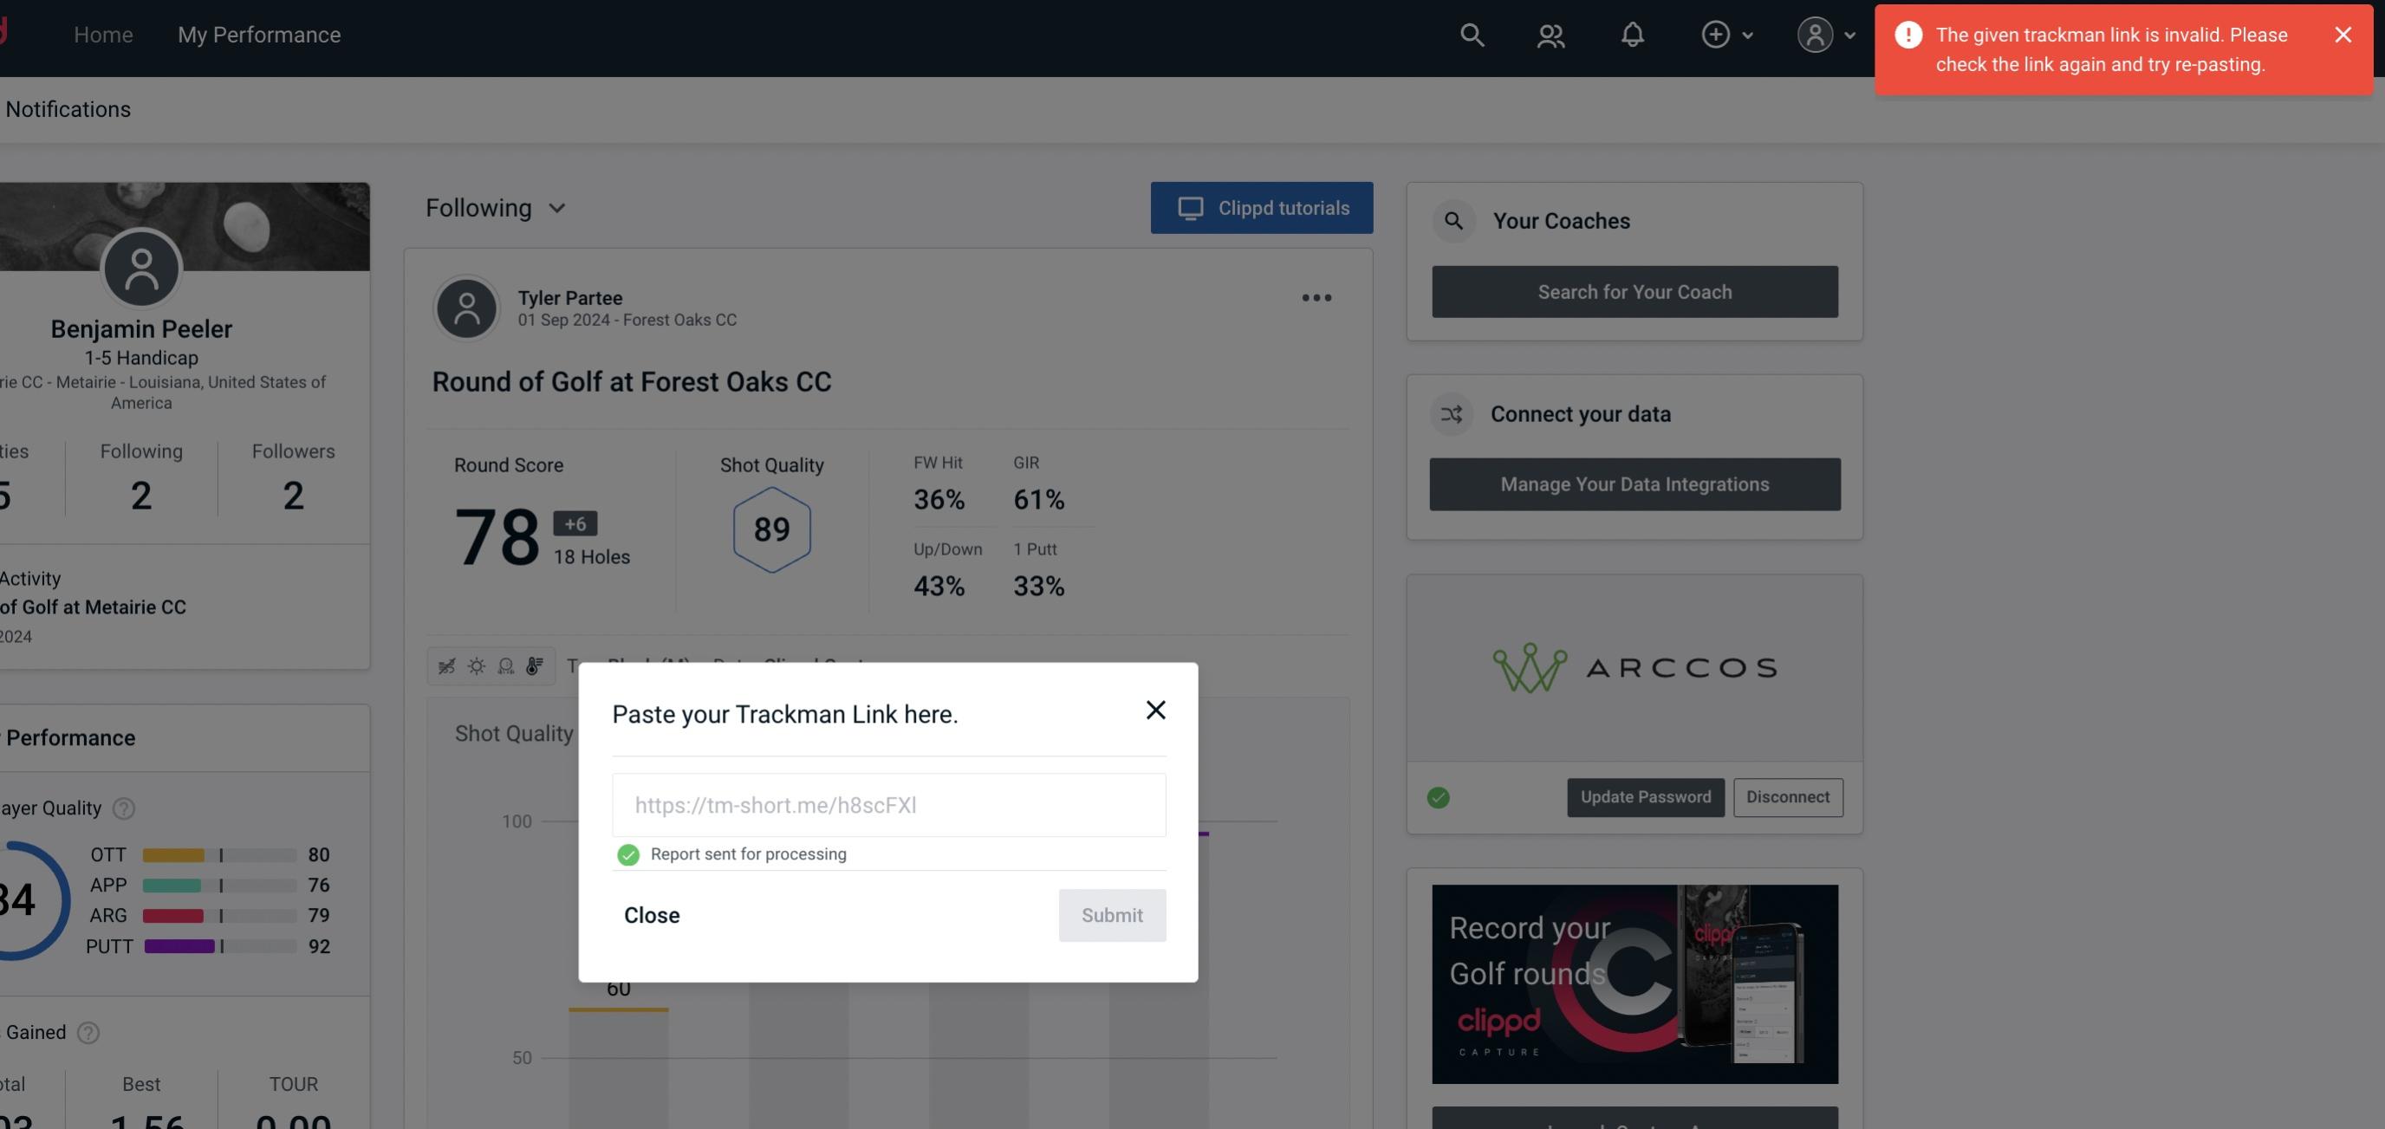
Task: Click the Shot Quality hexagon icon
Action: [771, 529]
